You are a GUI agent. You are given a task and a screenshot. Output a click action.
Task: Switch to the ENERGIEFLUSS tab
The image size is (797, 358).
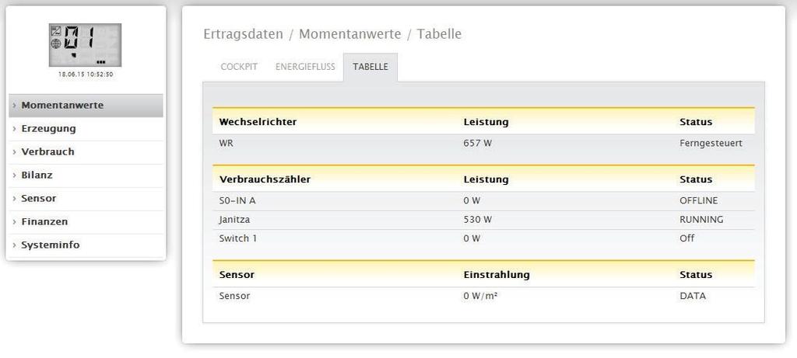click(x=305, y=67)
